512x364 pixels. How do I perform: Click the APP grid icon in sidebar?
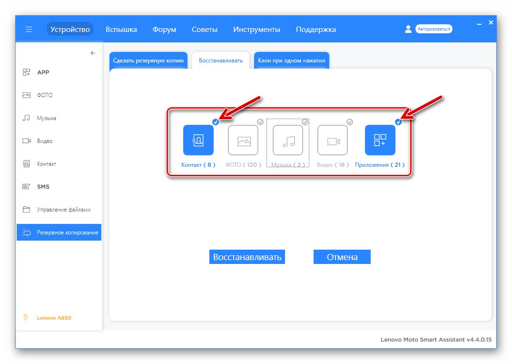[x=27, y=72]
